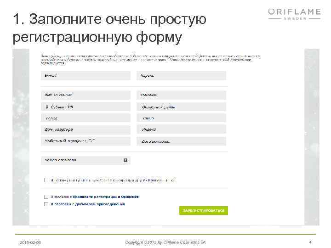Click the Copyright Oriflame Cosmetics SA footer text

[165, 242]
